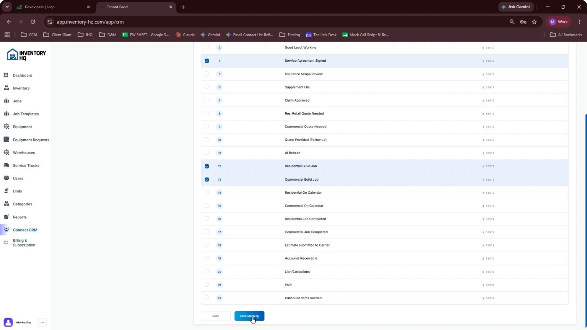This screenshot has width=587, height=330.
Task: Open the D&M bookmark folder
Action: (108, 35)
